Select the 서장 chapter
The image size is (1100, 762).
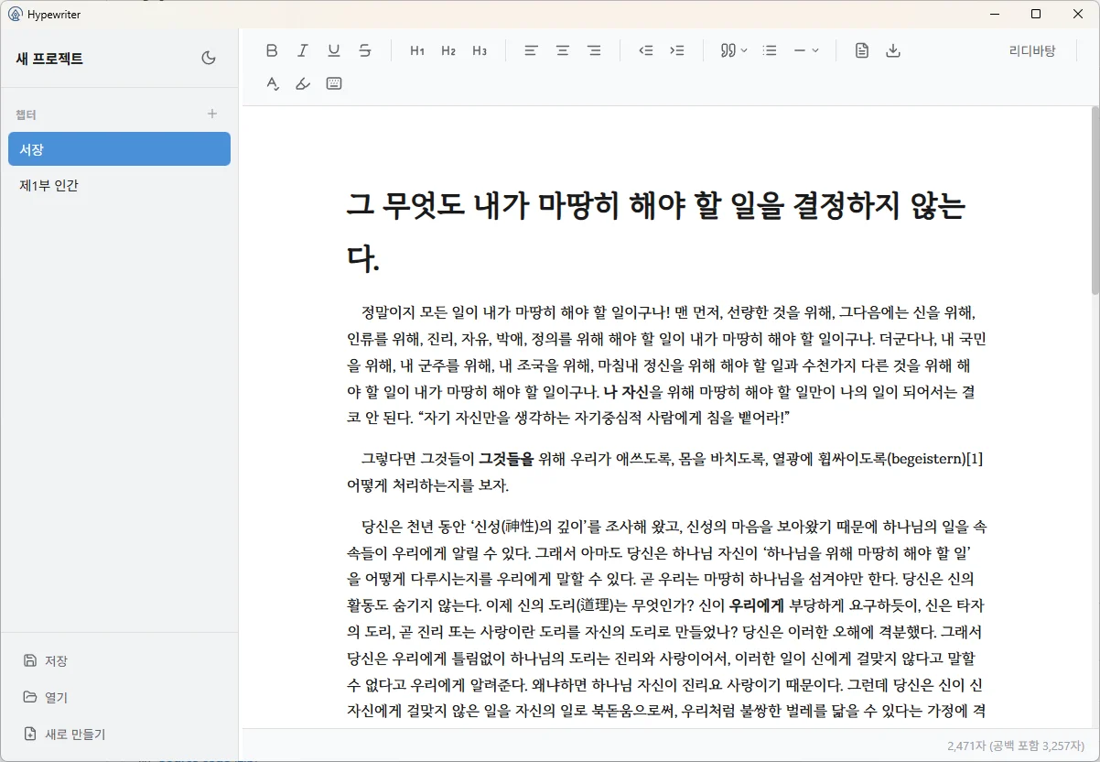pyautogui.click(x=119, y=149)
